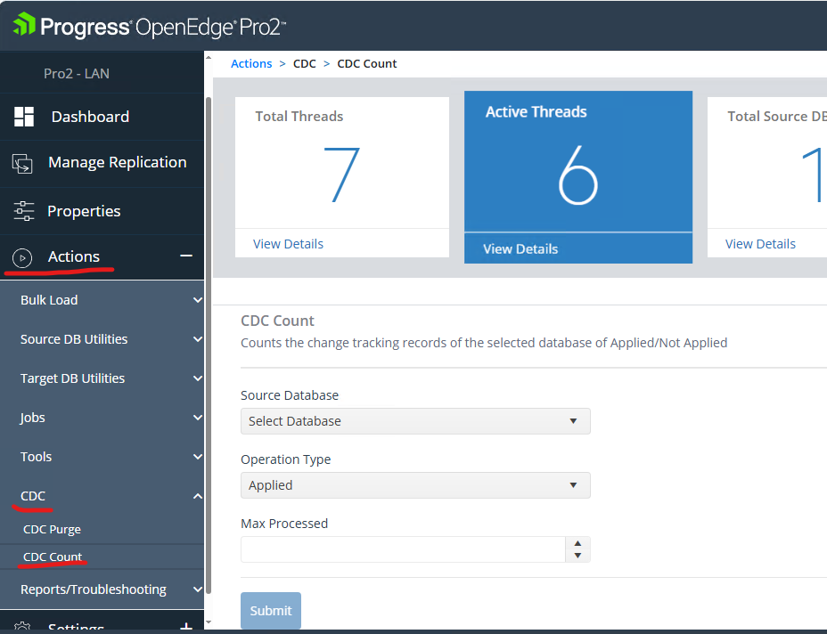Select the Tools label
Image resolution: width=827 pixels, height=634 pixels.
[x=36, y=457]
